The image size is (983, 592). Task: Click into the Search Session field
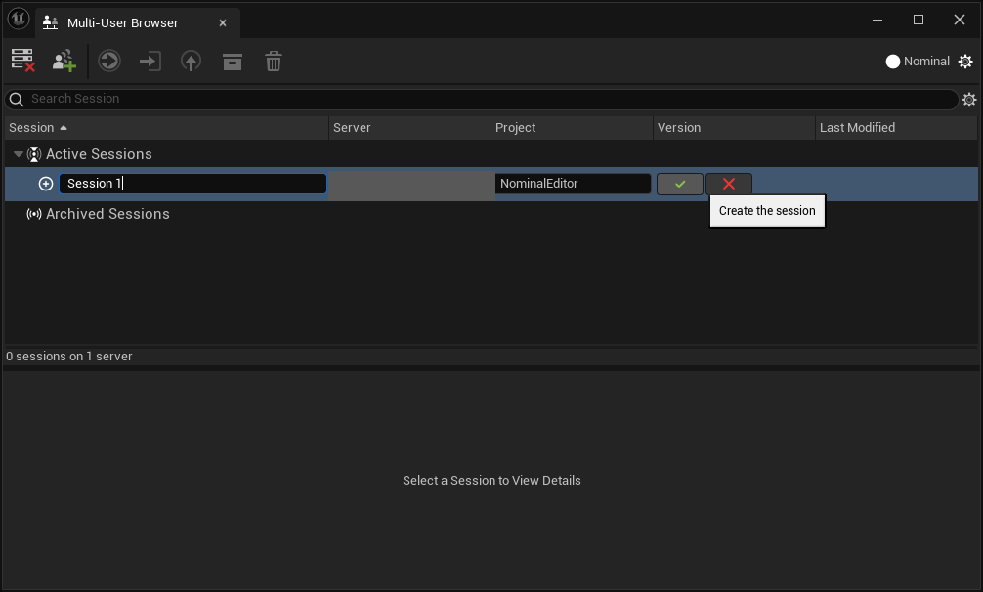tap(489, 99)
